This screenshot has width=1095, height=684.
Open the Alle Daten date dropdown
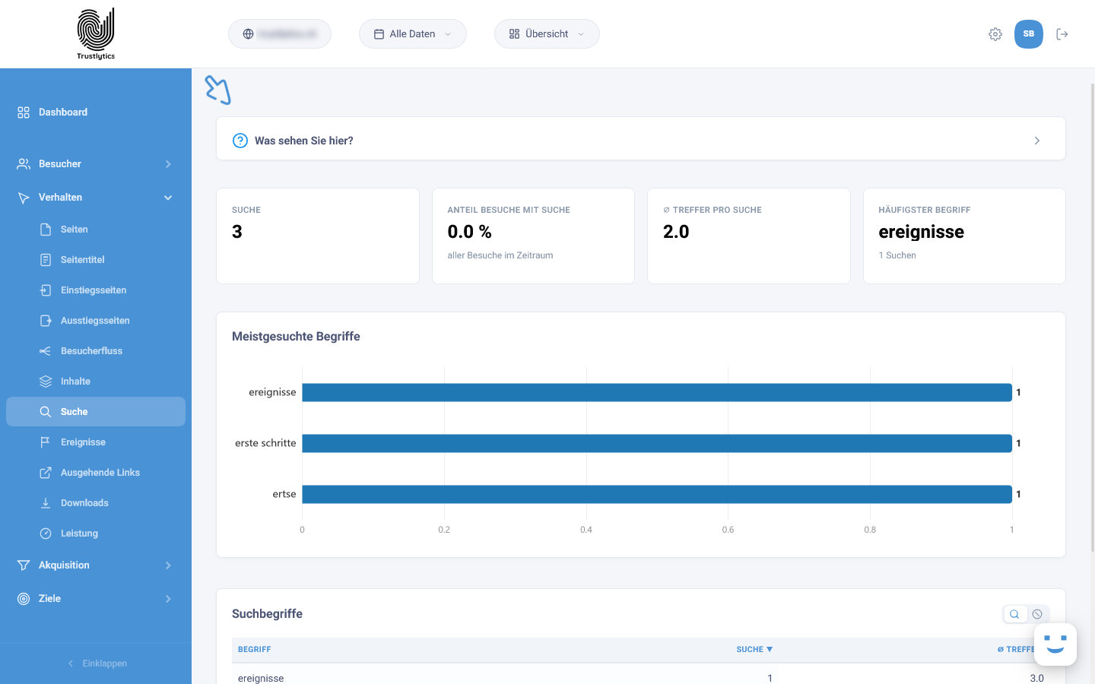[x=413, y=34]
